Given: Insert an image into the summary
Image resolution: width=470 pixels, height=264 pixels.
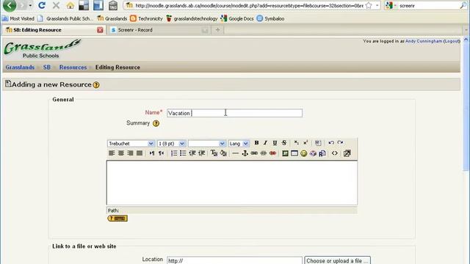Looking at the screenshot, I should [x=285, y=153].
